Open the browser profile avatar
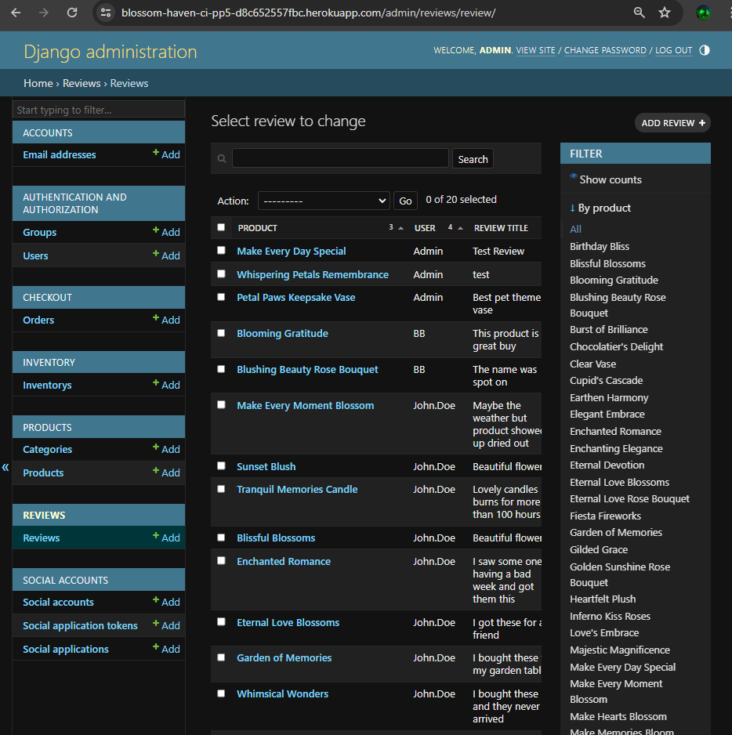The width and height of the screenshot is (732, 735). [704, 13]
